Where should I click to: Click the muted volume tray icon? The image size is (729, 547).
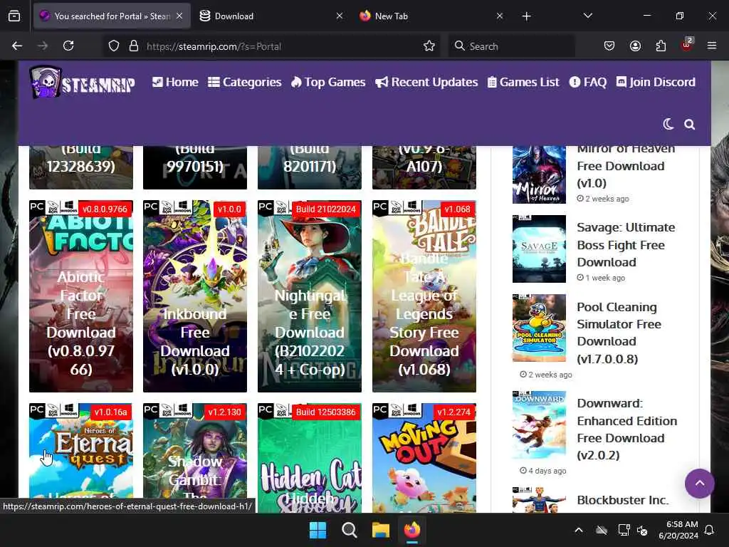pos(642,530)
